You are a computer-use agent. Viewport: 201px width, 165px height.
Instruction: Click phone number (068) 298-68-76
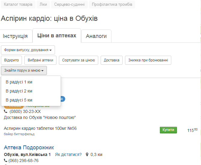coord(23,160)
